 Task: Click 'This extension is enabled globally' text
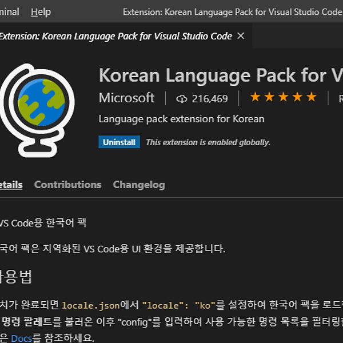click(x=208, y=142)
